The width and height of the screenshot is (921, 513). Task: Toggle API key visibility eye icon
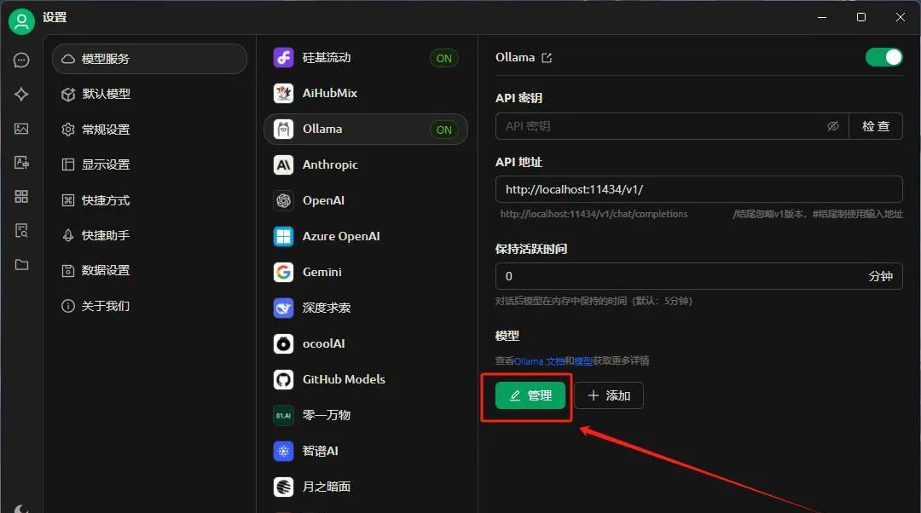[x=833, y=126]
